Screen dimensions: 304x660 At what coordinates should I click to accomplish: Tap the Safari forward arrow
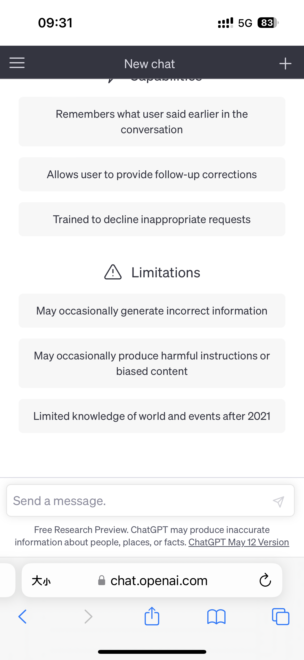click(88, 617)
